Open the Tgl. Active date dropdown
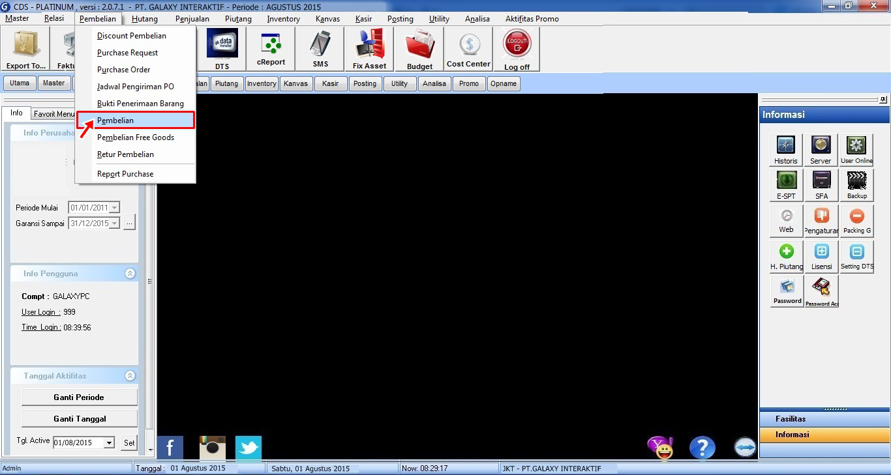 (x=109, y=443)
